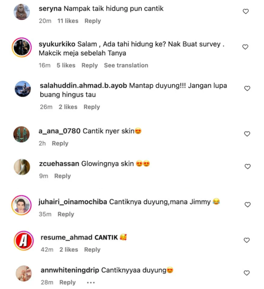Open salahuddin.ahmad.b.ayob username profile
Image resolution: width=264 pixels, height=289 pixels.
83,86
